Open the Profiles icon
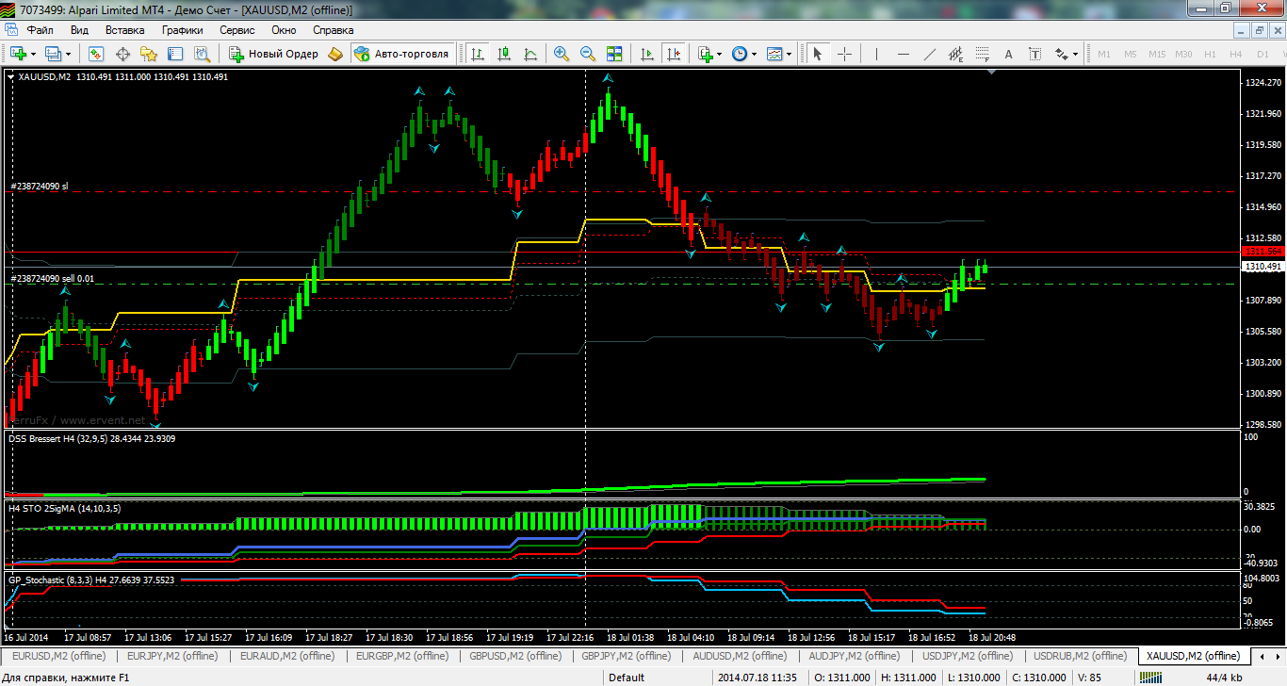1287x686 pixels. [54, 54]
